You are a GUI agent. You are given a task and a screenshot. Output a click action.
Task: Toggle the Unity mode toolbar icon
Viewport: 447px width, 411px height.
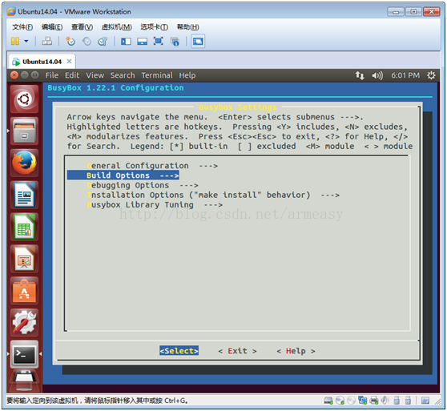175,42
